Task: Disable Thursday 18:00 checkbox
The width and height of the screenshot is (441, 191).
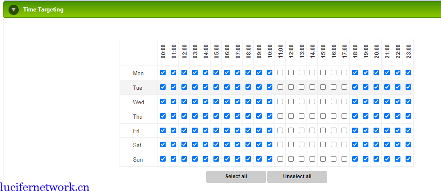Action: (x=355, y=116)
